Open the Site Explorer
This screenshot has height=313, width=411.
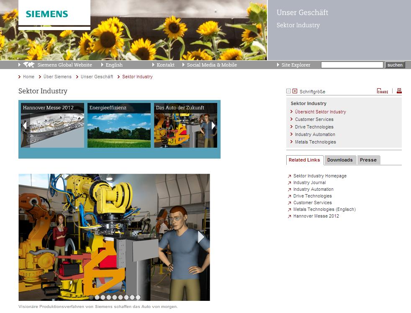coord(295,65)
